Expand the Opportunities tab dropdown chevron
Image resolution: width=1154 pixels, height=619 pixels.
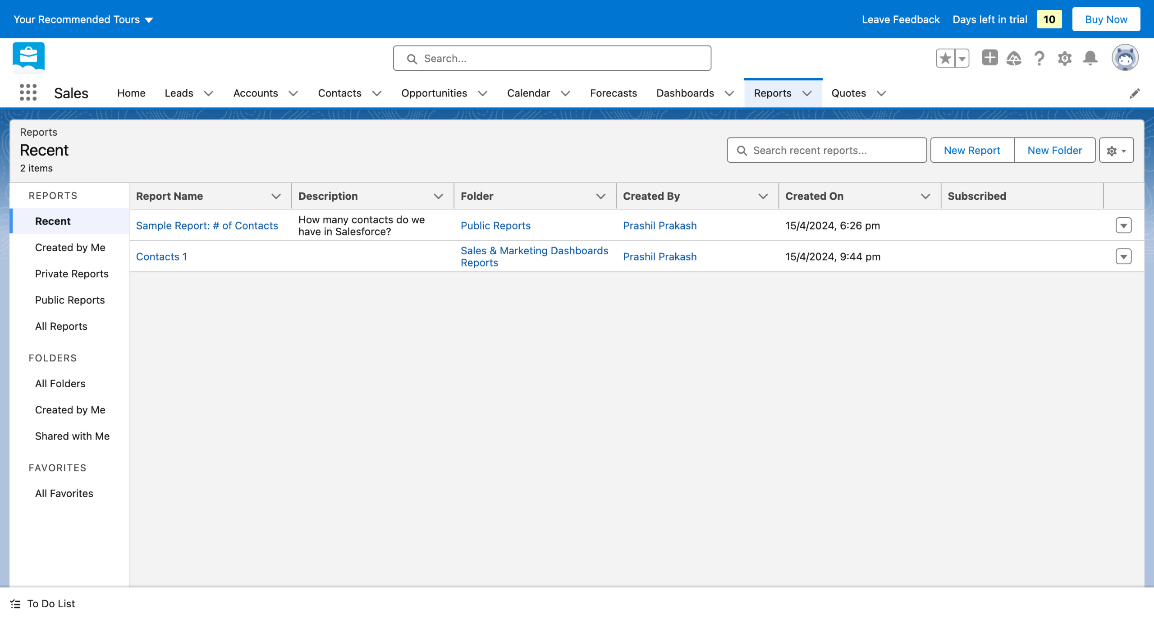(482, 93)
